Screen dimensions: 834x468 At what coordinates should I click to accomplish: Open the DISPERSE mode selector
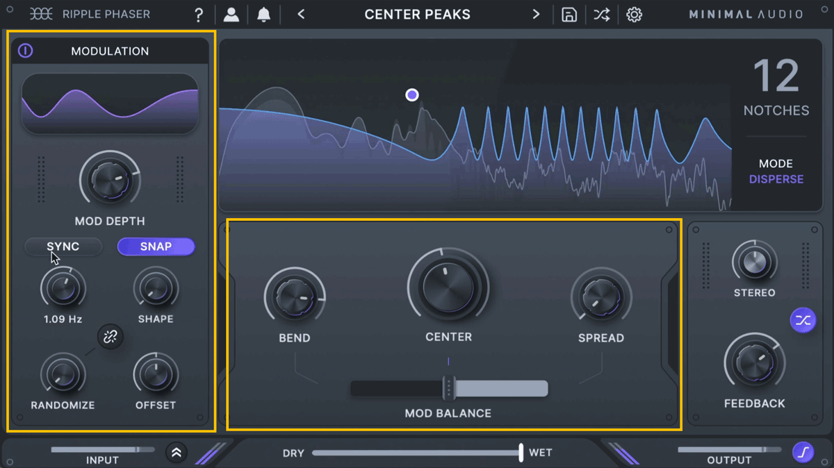(776, 178)
